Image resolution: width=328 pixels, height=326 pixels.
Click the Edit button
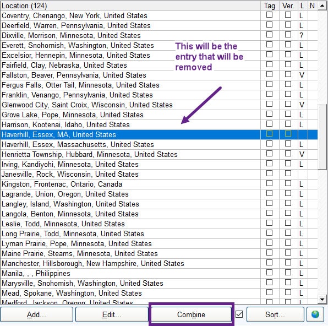(x=112, y=314)
